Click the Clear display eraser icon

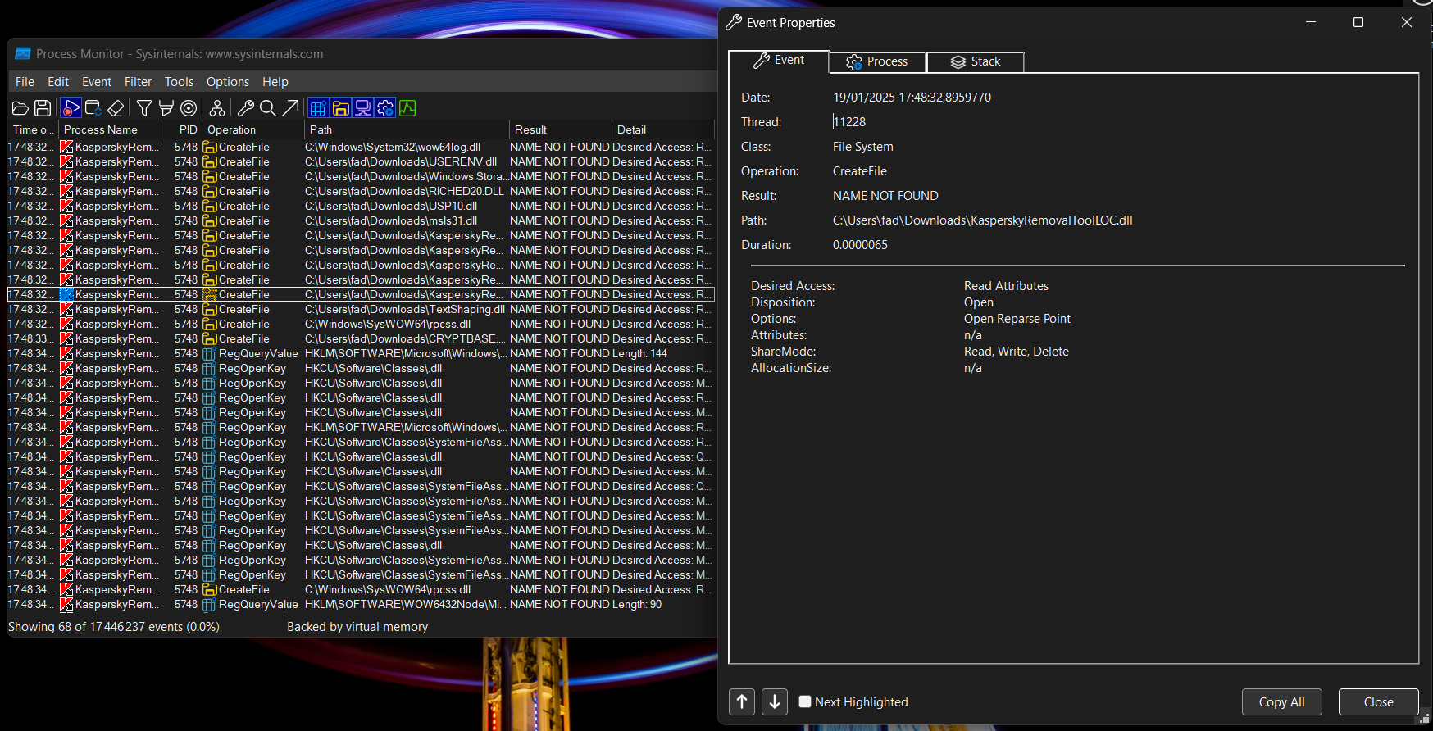(116, 108)
